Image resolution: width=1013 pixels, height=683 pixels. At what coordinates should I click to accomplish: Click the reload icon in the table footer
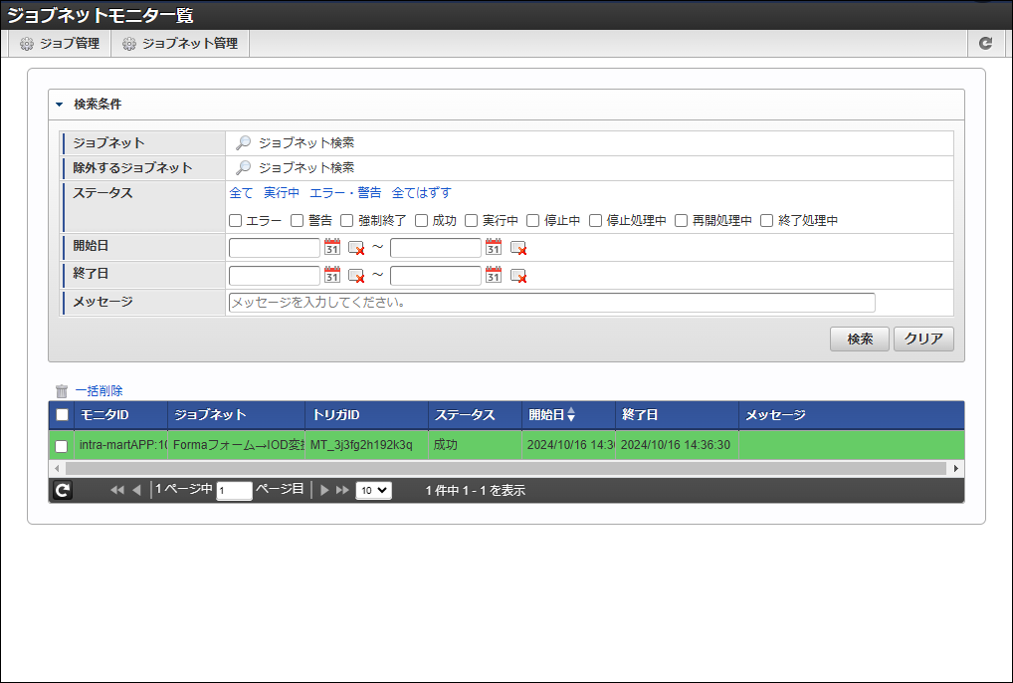[x=62, y=491]
